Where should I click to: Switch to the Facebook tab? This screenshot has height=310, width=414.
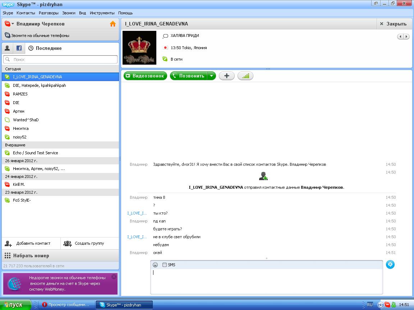pos(19,48)
